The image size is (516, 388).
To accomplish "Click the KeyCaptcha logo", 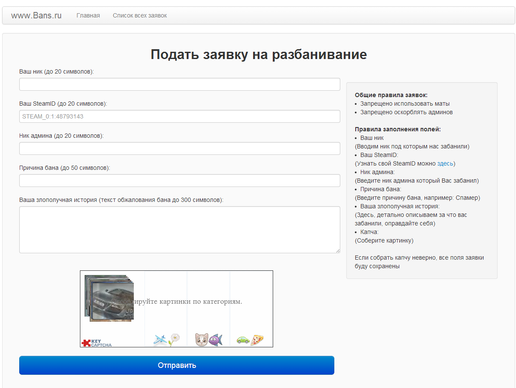I will click(x=97, y=343).
